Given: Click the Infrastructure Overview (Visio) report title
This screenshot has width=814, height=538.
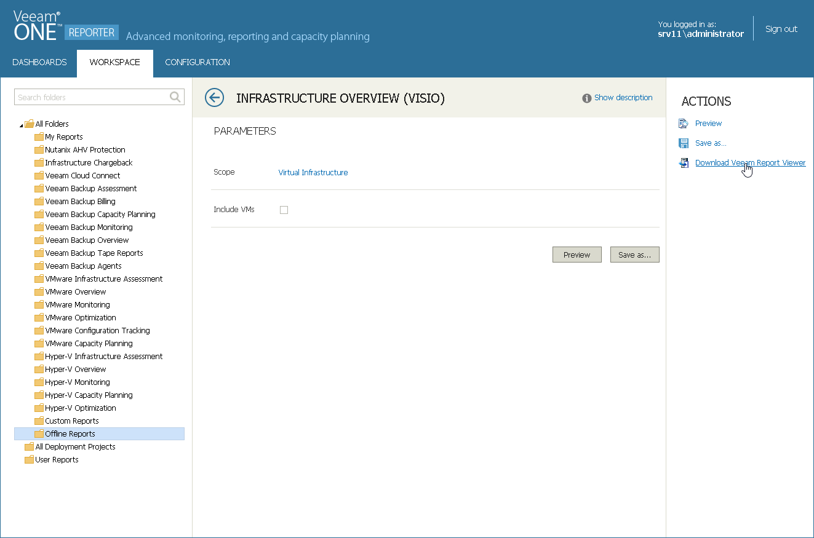Looking at the screenshot, I should click(x=340, y=98).
